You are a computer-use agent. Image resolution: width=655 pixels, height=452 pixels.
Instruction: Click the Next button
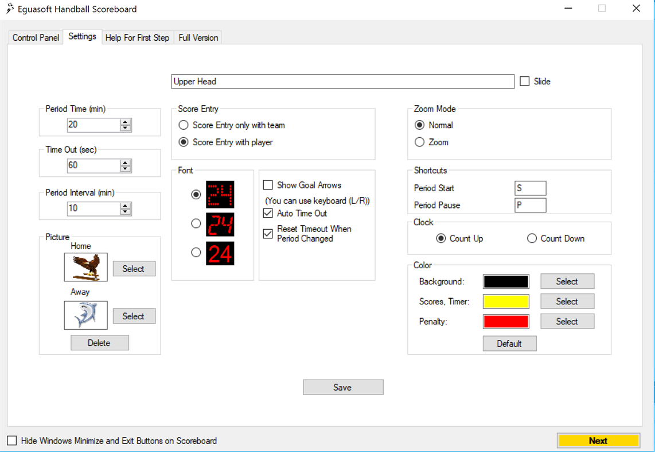pyautogui.click(x=599, y=441)
